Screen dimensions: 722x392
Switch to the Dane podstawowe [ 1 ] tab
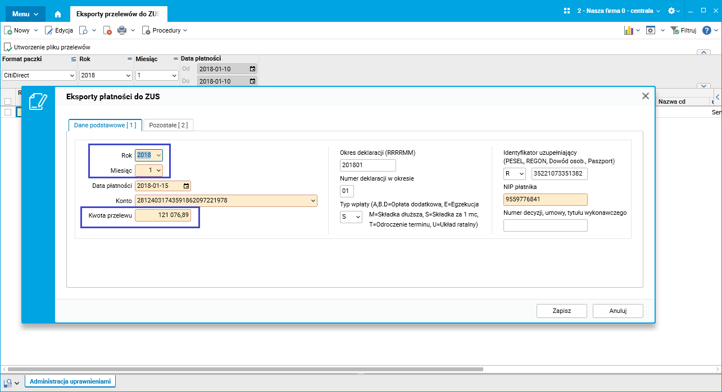click(x=105, y=125)
